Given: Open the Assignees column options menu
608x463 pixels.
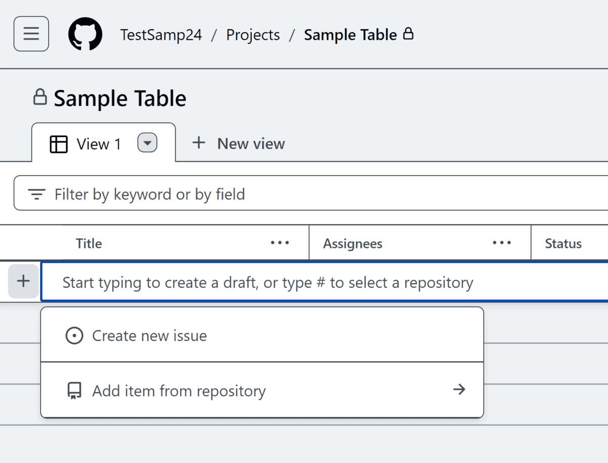Looking at the screenshot, I should point(501,243).
